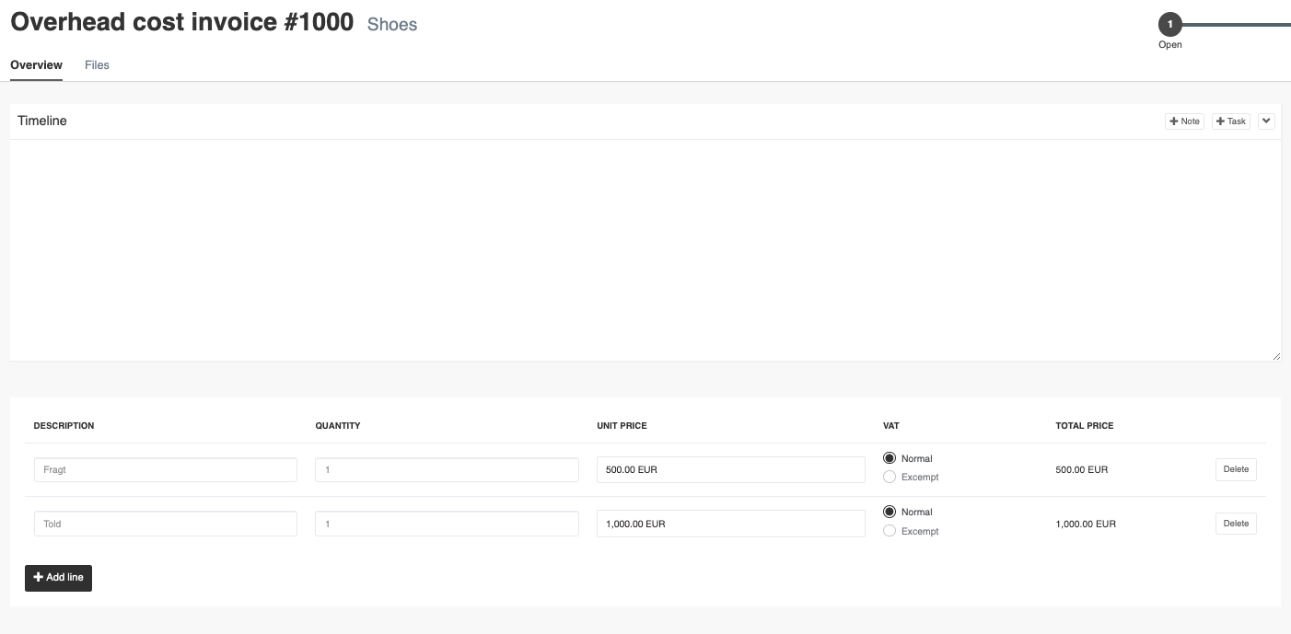Select Normal VAT for Told line

point(890,512)
